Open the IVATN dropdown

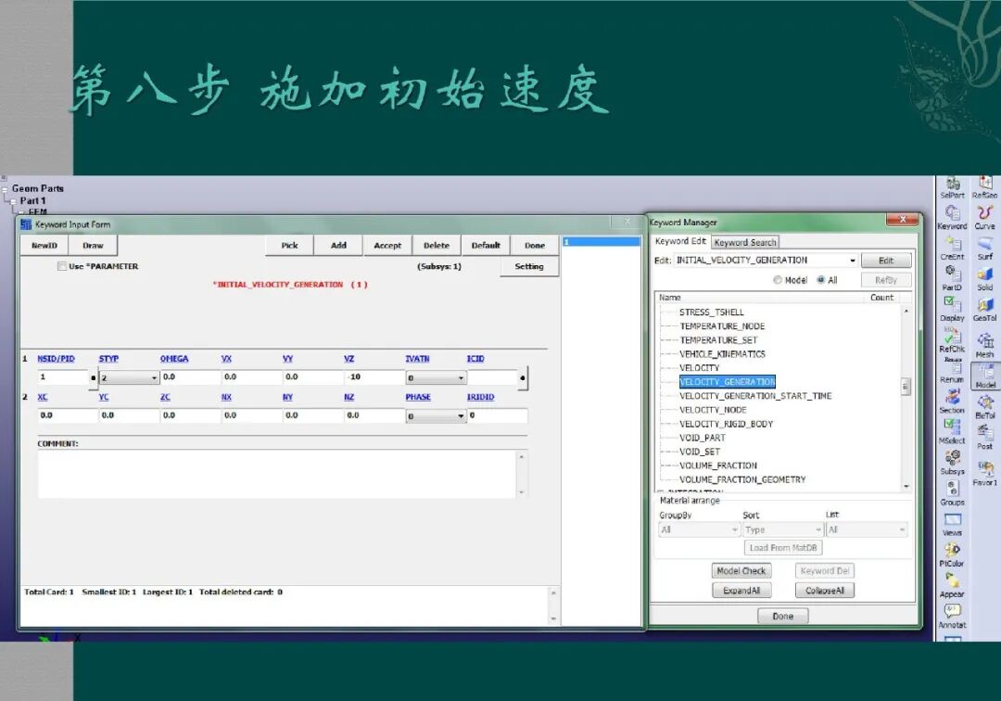pyautogui.click(x=436, y=377)
